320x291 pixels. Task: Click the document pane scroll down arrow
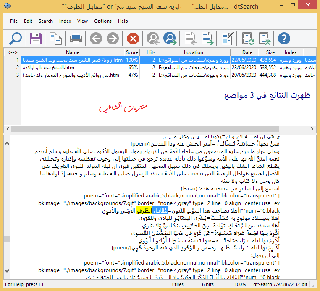point(7,271)
